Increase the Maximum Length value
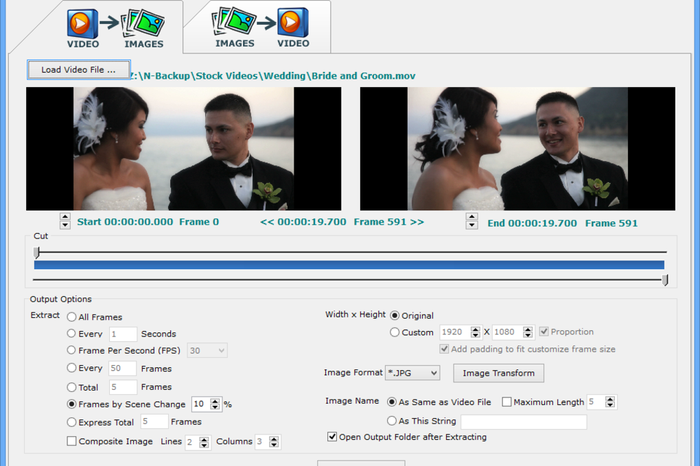 coord(610,399)
